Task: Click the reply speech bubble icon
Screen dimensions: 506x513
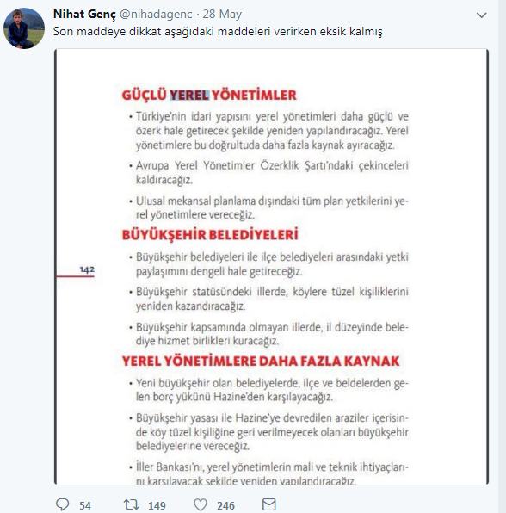Action: 62,504
